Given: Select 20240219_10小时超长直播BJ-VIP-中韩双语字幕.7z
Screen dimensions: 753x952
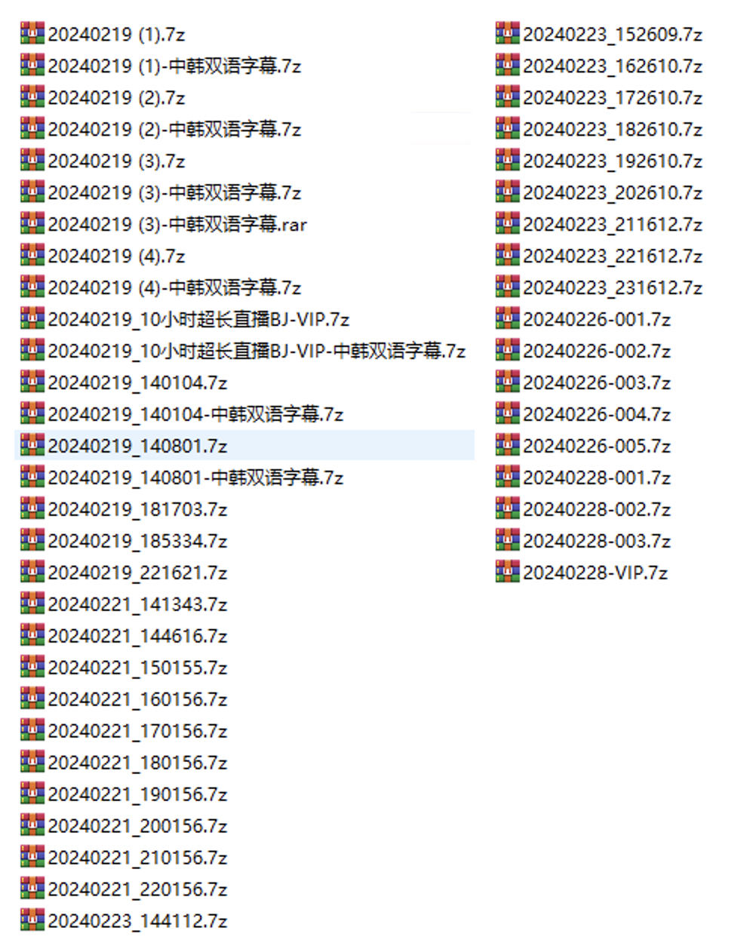Looking at the screenshot, I should (x=257, y=352).
